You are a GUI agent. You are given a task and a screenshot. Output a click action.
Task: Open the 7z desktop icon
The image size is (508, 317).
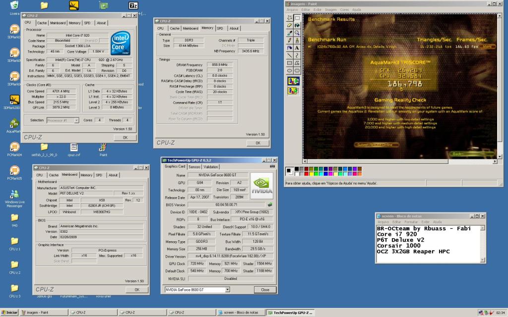click(133, 5)
